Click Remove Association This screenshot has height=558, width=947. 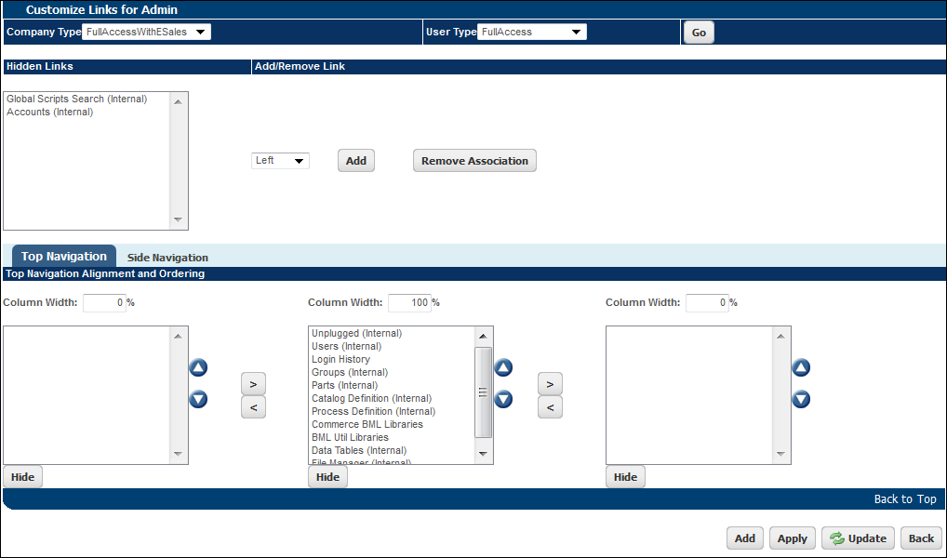point(474,160)
